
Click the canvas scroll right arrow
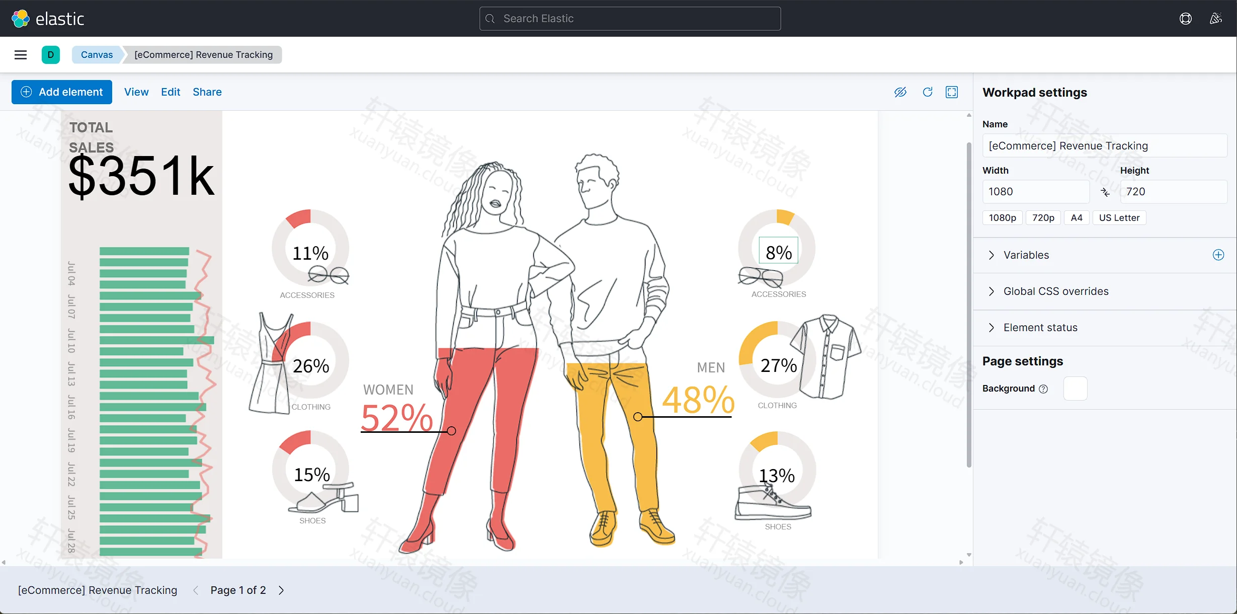961,562
